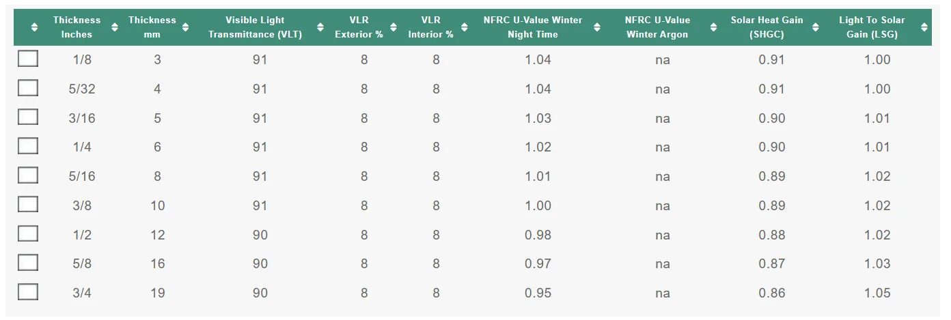Click the "Light To Solar Gain (LSG)" header text

872,27
